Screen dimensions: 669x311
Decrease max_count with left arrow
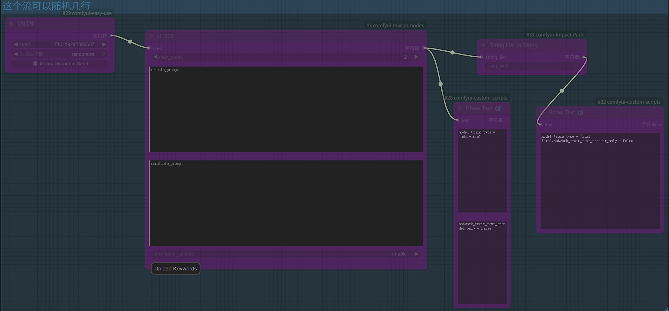155,57
